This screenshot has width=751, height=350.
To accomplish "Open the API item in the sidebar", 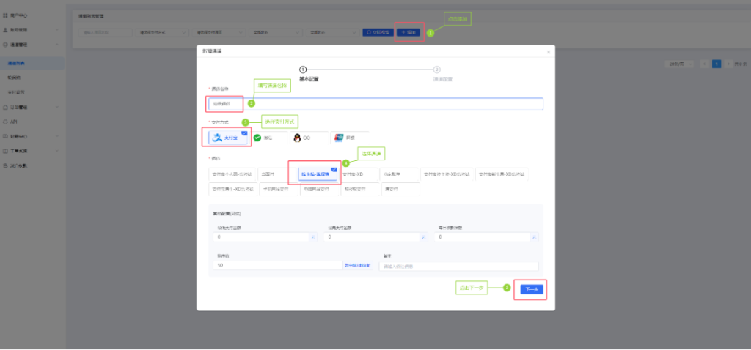I will tap(13, 122).
